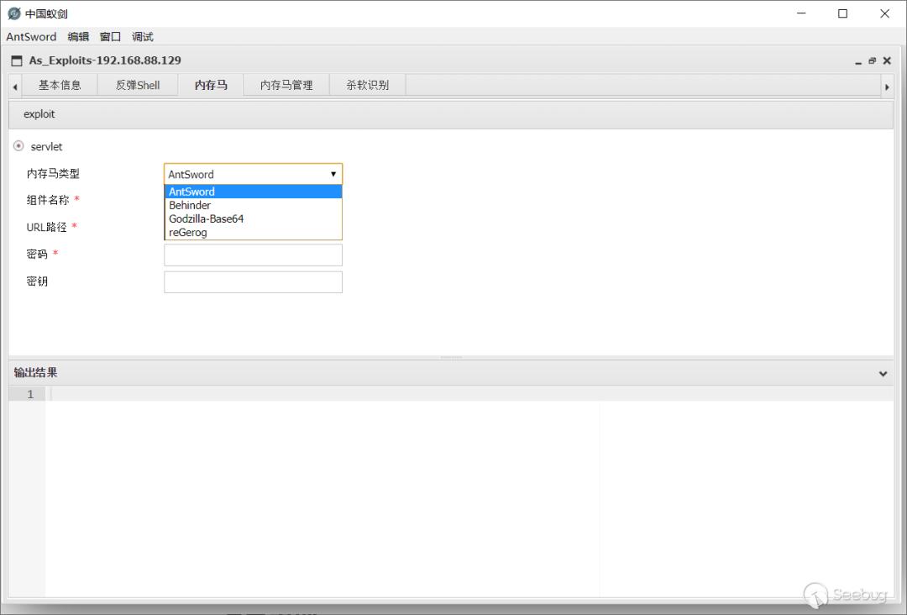Switch to the 杀软识别 tab

(367, 85)
